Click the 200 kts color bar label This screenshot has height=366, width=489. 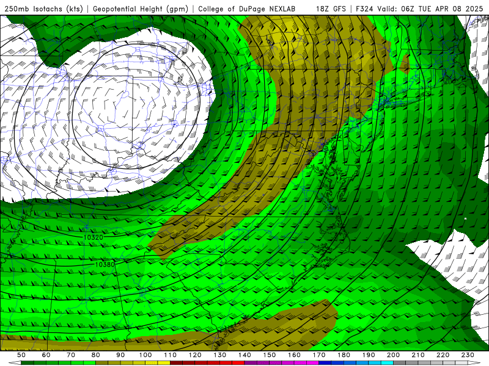point(393,355)
